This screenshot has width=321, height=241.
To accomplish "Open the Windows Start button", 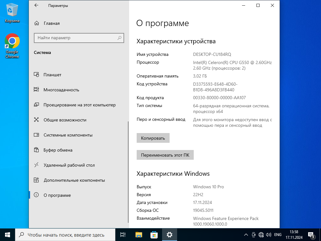I will point(8,235).
